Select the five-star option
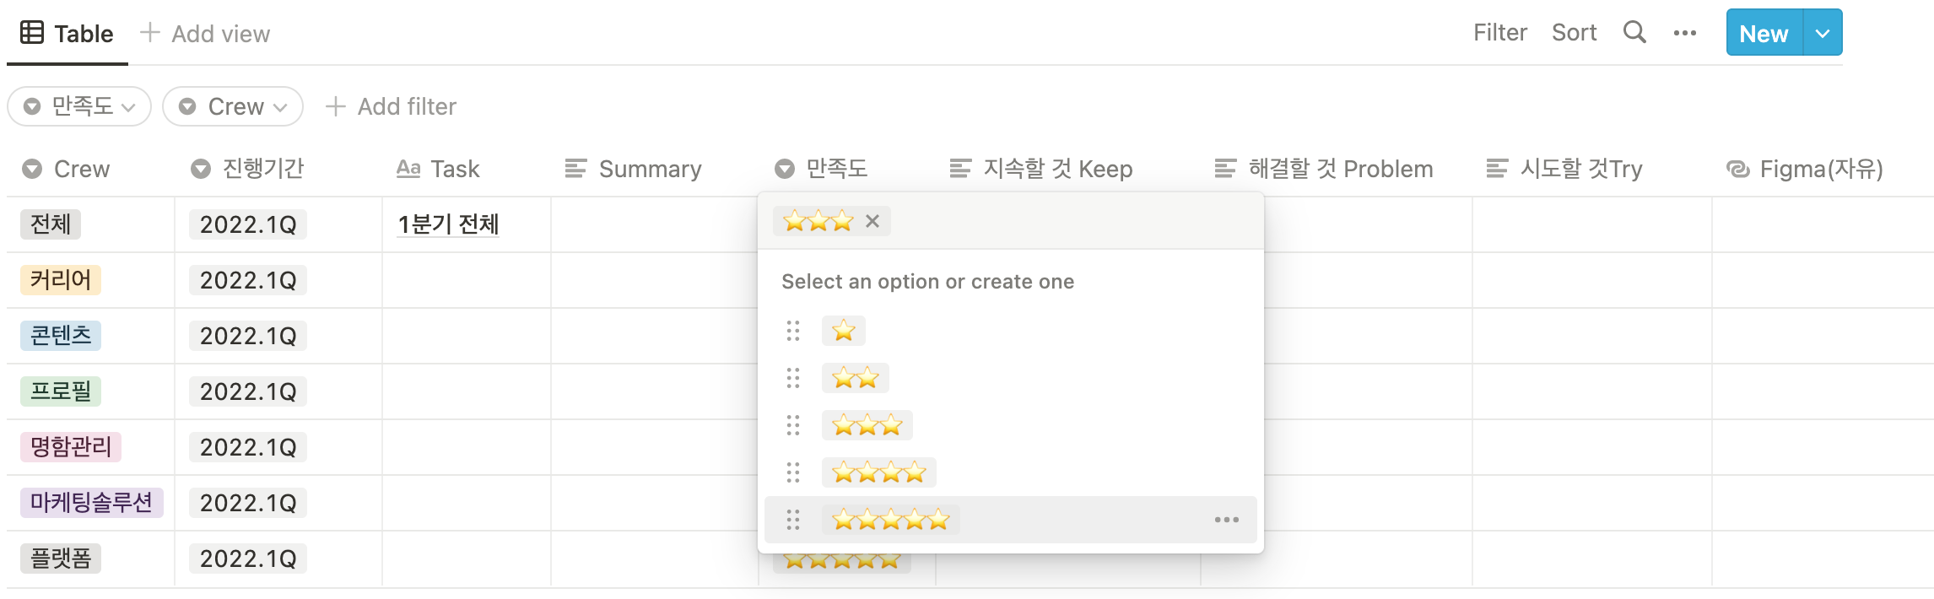This screenshot has width=1934, height=599. coord(891,520)
